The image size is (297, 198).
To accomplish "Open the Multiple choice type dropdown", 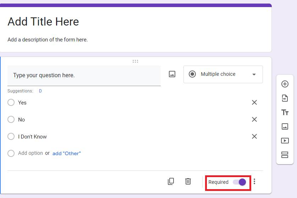I will coord(223,74).
